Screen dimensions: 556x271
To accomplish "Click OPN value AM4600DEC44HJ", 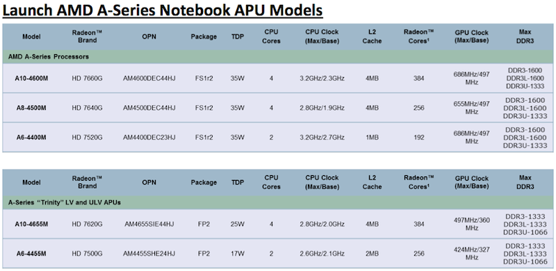I will 149,78.
